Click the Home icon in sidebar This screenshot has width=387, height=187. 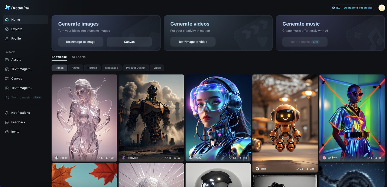pyautogui.click(x=7, y=20)
